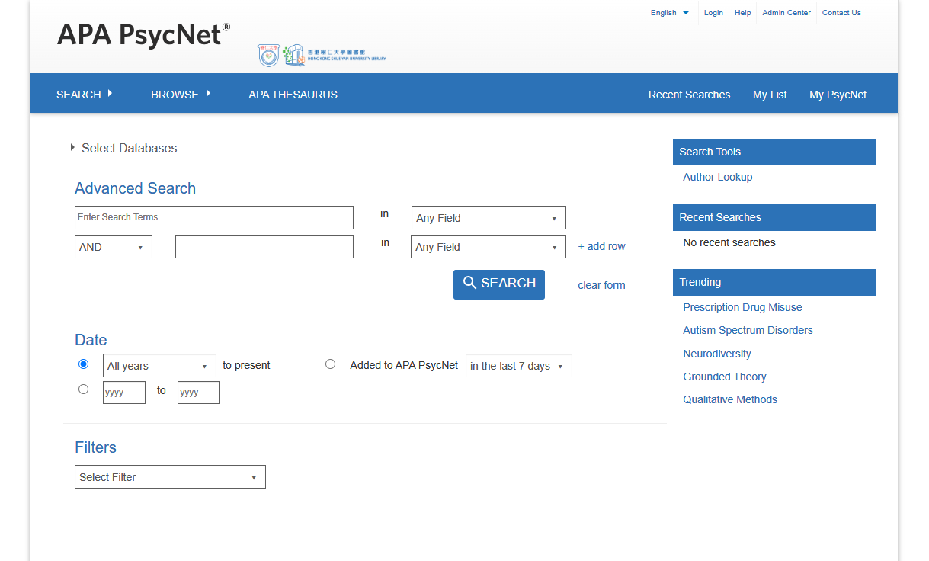This screenshot has width=929, height=561.
Task: Open the BROWSE menu in navigation bar
Action: coord(180,95)
